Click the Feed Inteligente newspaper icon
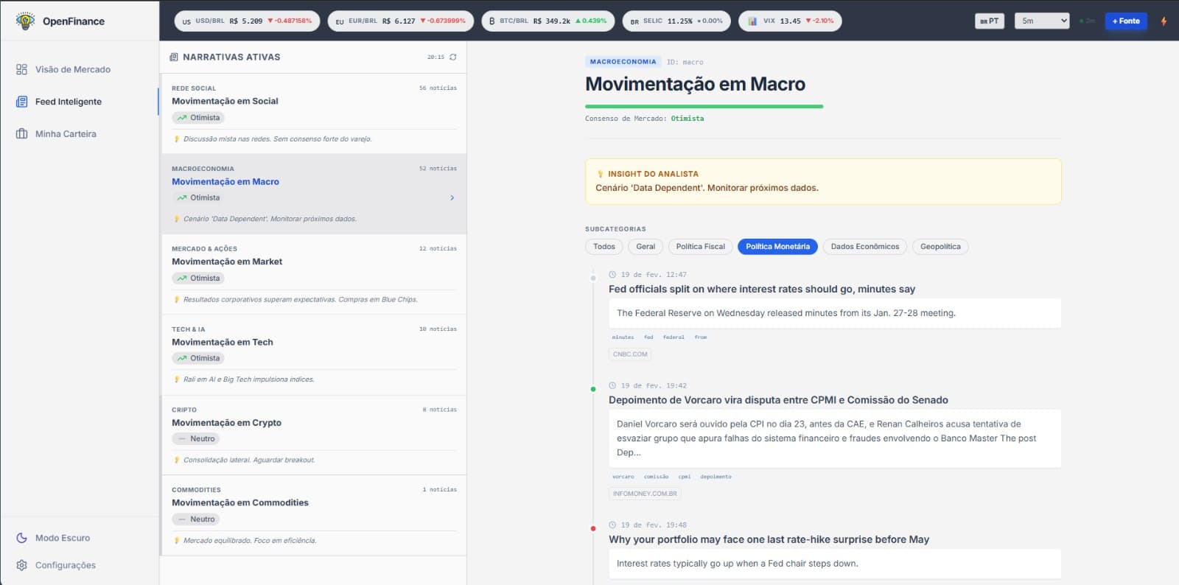This screenshot has height=585, width=1179. pyautogui.click(x=21, y=102)
